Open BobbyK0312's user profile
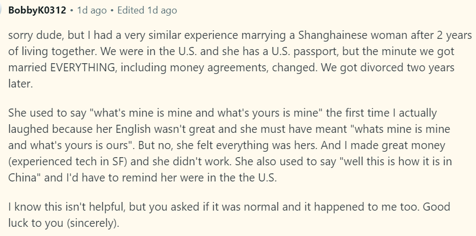This screenshot has width=476, height=236. click(x=37, y=10)
